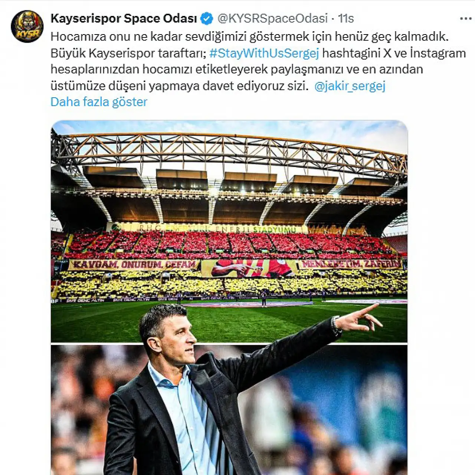Open the 11s post timestamp
The image size is (475, 475).
(x=346, y=18)
